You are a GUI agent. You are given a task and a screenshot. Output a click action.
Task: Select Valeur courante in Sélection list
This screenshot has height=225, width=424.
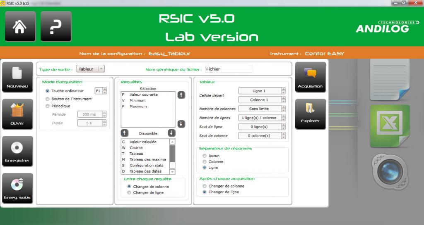coord(148,95)
